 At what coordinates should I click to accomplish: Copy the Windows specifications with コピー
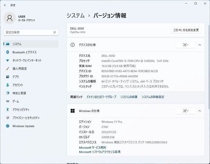185,111
